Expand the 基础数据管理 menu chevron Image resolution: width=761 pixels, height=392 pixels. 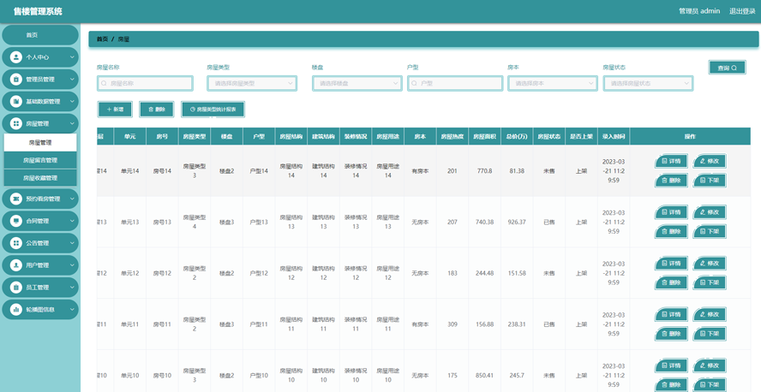(x=72, y=101)
